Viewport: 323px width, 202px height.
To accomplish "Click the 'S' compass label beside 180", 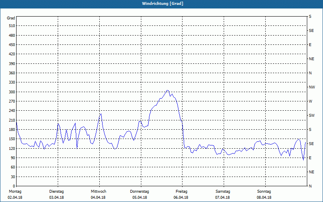I will [310, 130].
